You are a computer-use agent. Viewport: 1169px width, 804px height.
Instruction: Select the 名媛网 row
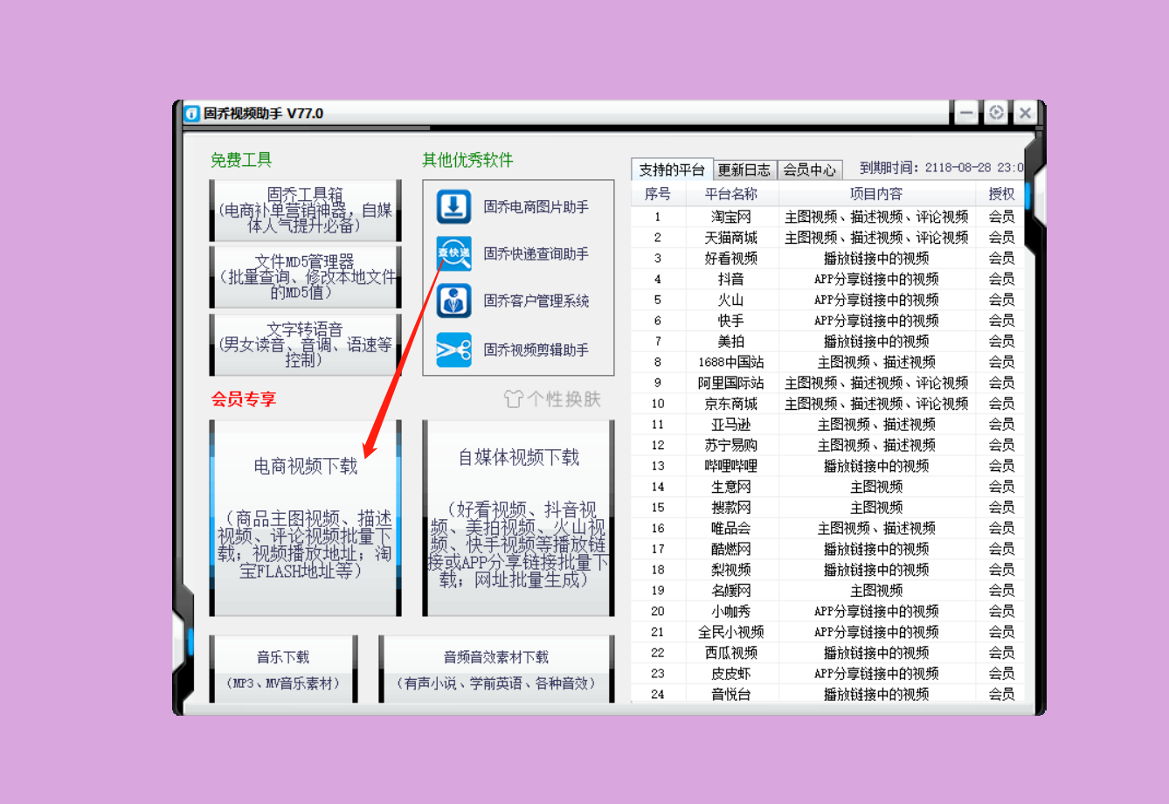tap(827, 591)
